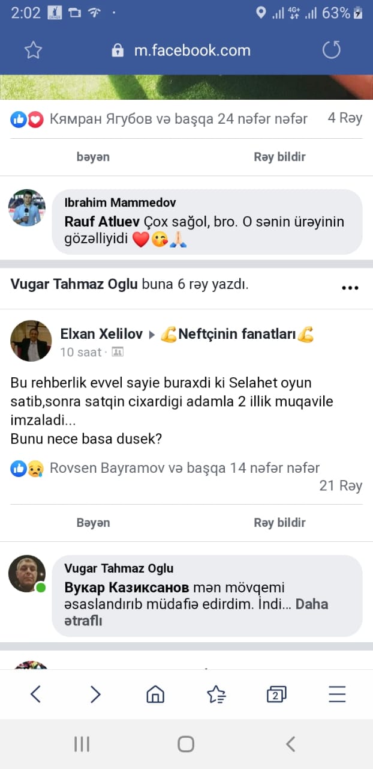This screenshot has width=373, height=769.
Task: Tap the m.facebook.com address field
Action: (x=192, y=50)
